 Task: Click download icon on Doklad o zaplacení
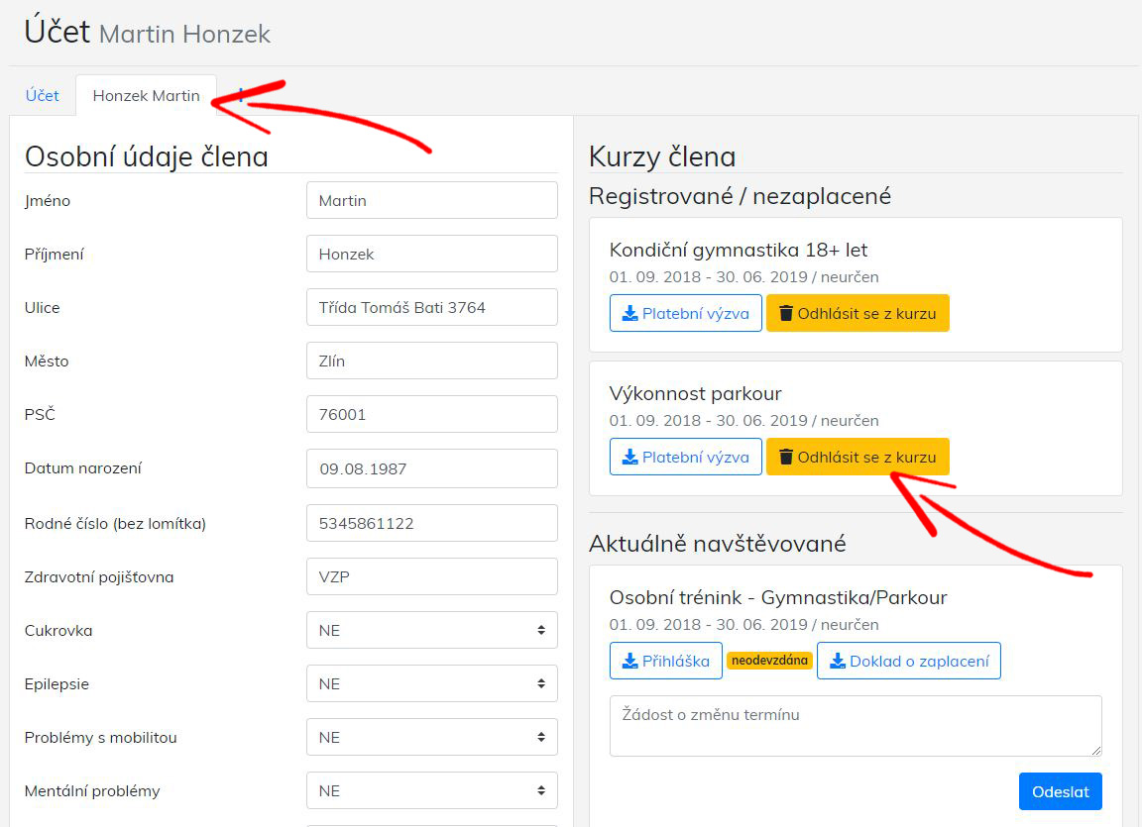click(837, 662)
